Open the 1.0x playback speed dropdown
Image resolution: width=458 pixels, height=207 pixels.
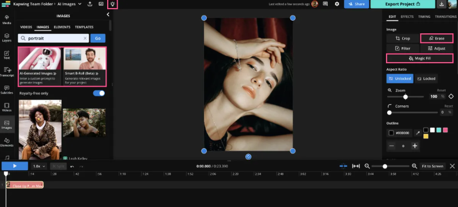[39, 166]
